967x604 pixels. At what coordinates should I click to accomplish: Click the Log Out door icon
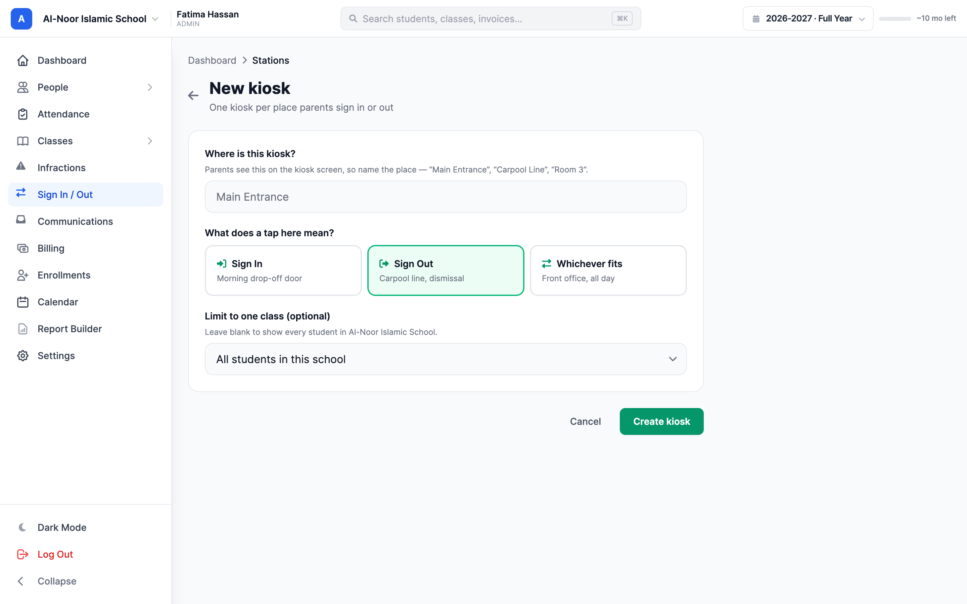(23, 554)
